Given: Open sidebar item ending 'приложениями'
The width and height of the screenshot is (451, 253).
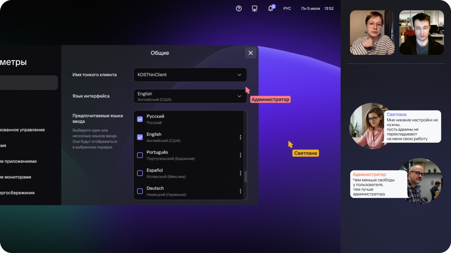Looking at the screenshot, I should pos(19,161).
